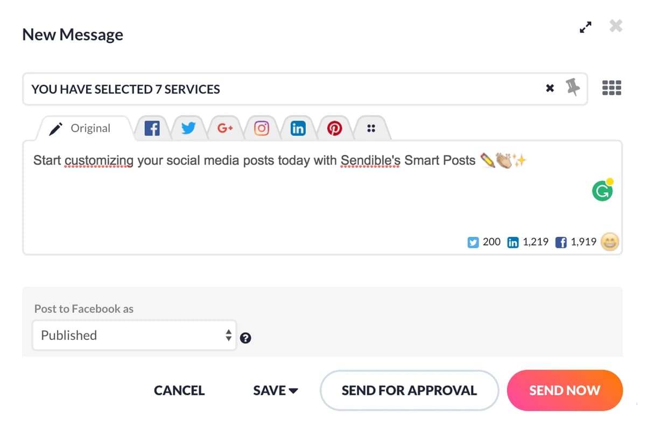Open the Instagram post tab
The width and height of the screenshot is (646, 426).
[262, 129]
